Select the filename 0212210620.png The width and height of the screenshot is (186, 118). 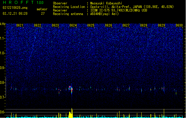15,8
